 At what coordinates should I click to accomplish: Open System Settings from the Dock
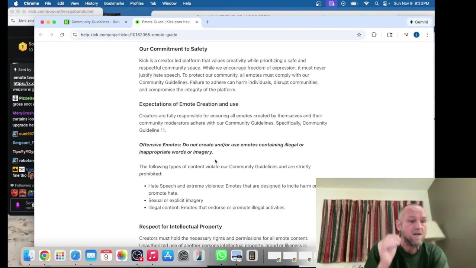pyautogui.click(x=183, y=255)
